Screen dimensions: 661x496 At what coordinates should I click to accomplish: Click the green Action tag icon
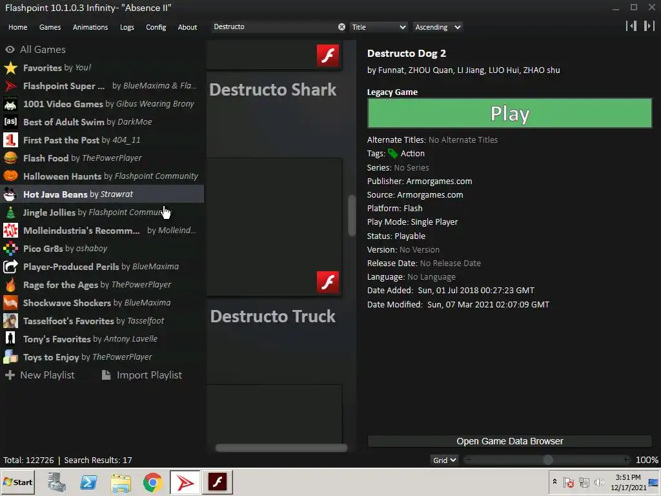coord(392,154)
